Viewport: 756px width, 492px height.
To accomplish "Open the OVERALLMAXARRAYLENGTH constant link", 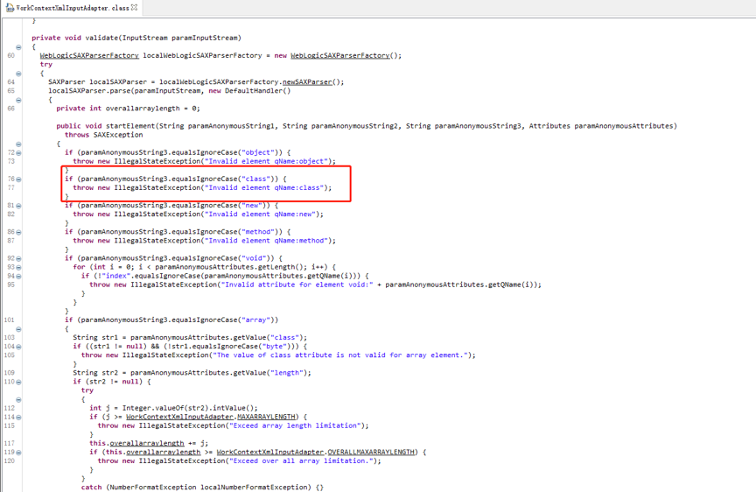I will click(x=371, y=452).
